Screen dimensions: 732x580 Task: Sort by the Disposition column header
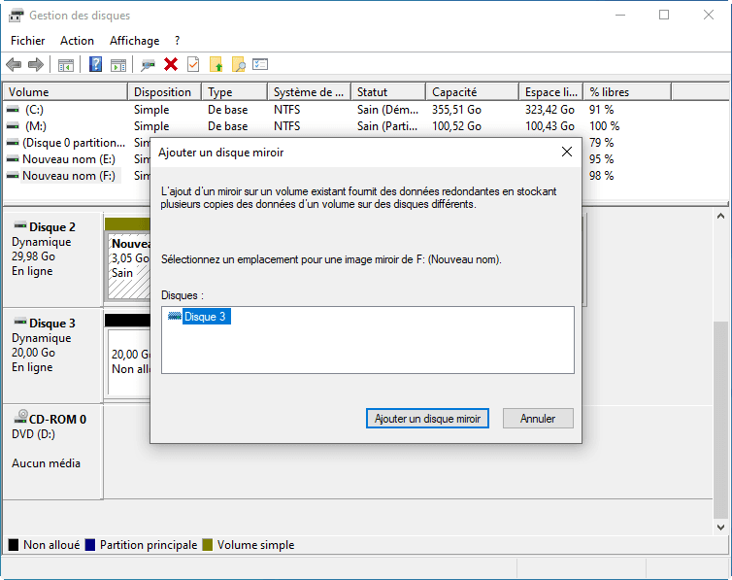point(165,92)
